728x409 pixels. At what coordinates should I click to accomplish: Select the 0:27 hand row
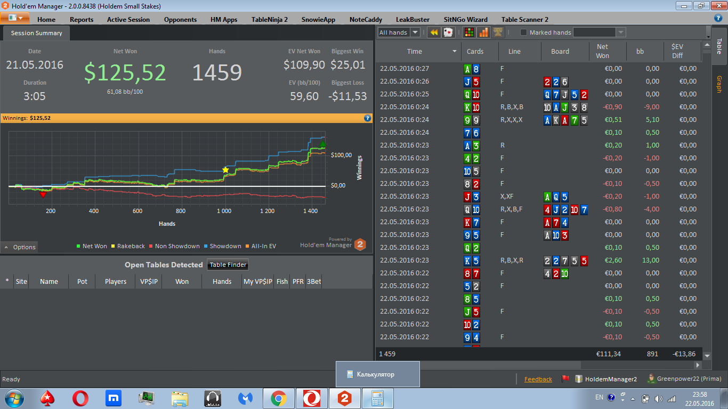point(539,69)
